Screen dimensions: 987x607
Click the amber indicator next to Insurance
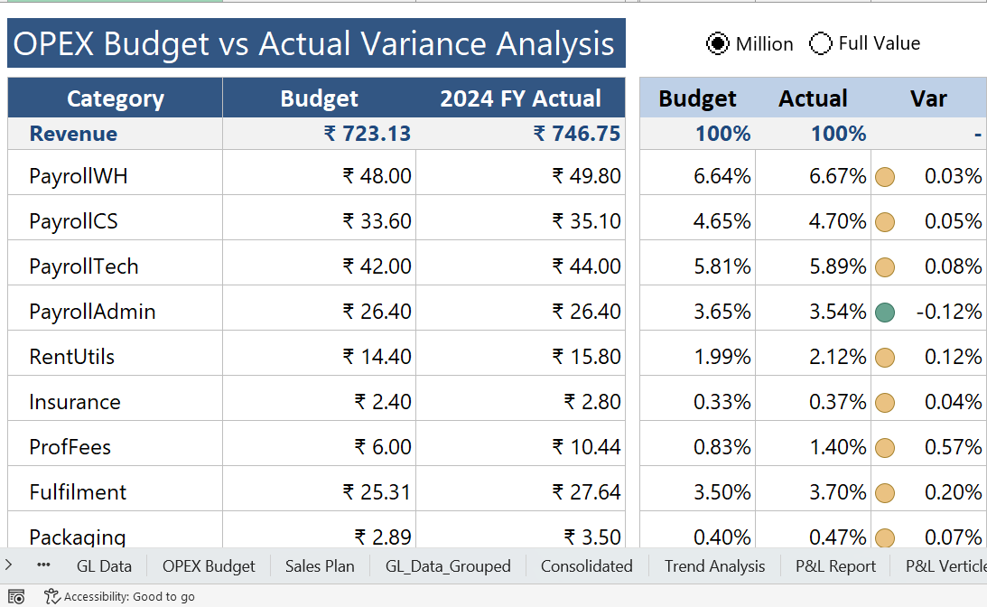[885, 402]
